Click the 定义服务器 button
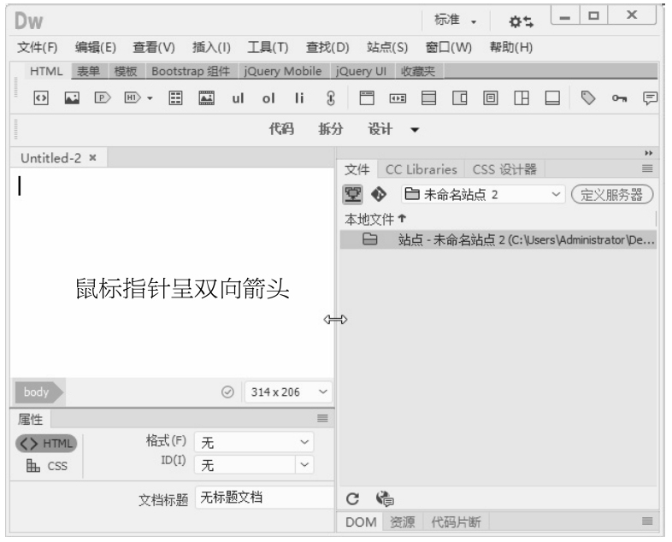Screen dimensions: 672x542 (x=611, y=194)
